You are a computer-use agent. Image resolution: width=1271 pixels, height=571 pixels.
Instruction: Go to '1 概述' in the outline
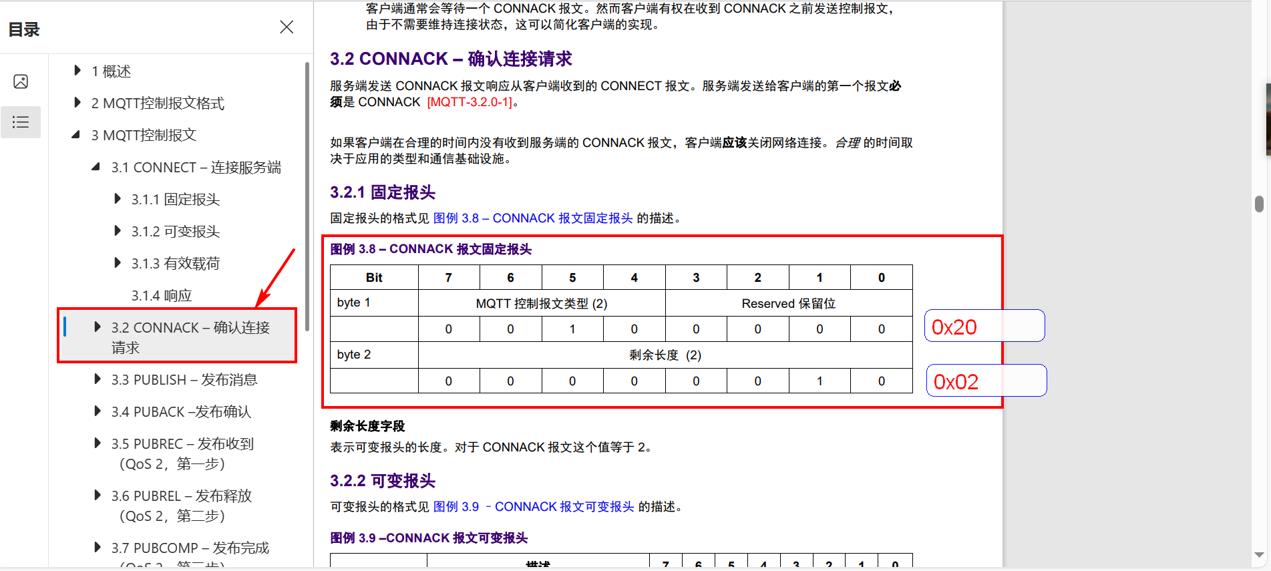point(111,71)
